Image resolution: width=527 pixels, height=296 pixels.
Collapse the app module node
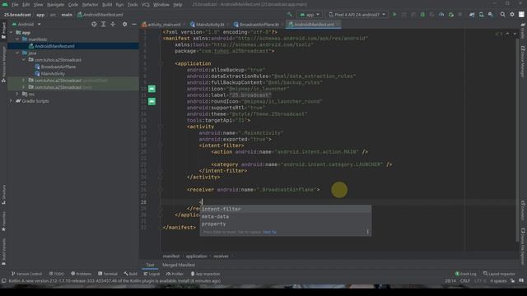coord(11,33)
